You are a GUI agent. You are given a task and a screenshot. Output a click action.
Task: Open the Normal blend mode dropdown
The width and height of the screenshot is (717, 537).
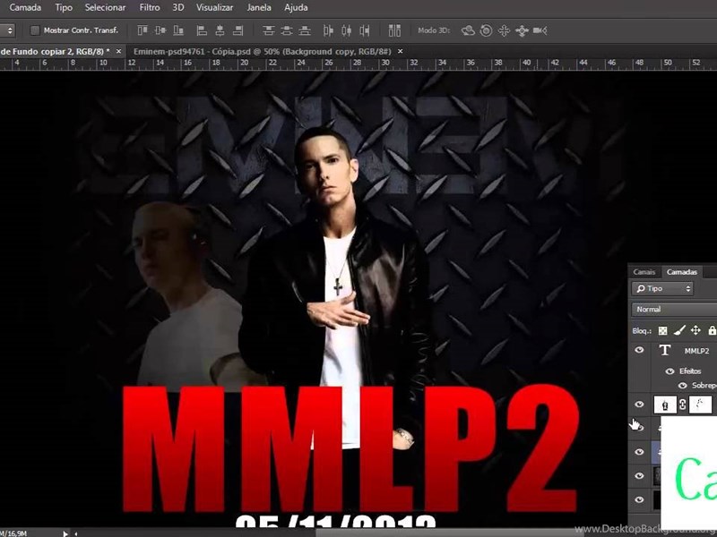coord(674,310)
